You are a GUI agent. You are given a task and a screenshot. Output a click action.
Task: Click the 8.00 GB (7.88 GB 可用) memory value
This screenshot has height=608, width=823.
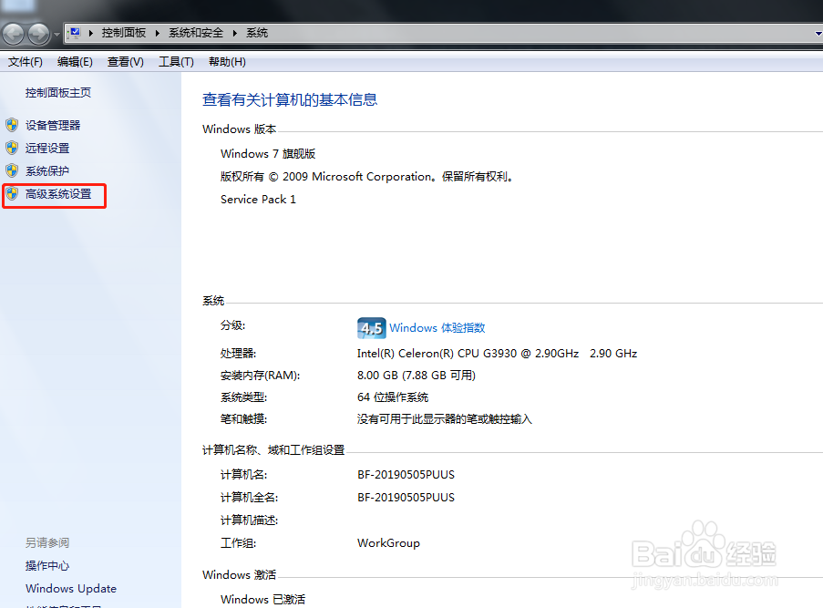417,376
